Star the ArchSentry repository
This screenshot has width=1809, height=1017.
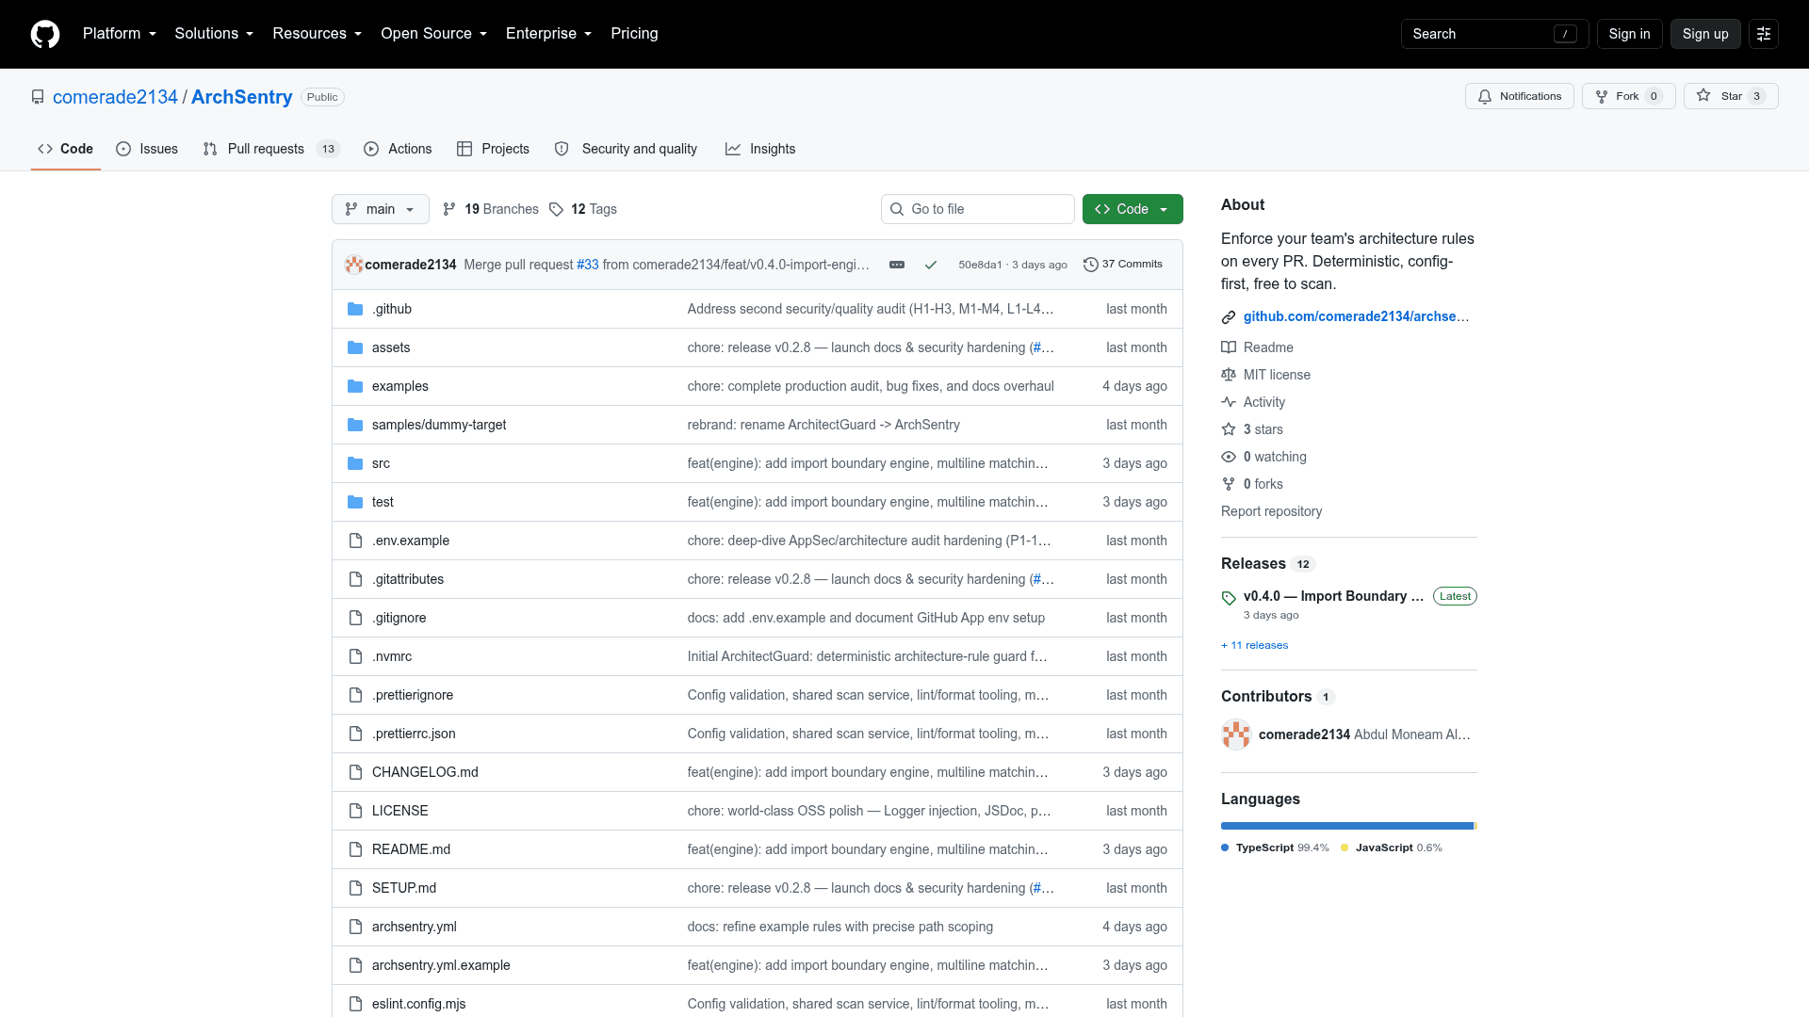pos(1731,96)
